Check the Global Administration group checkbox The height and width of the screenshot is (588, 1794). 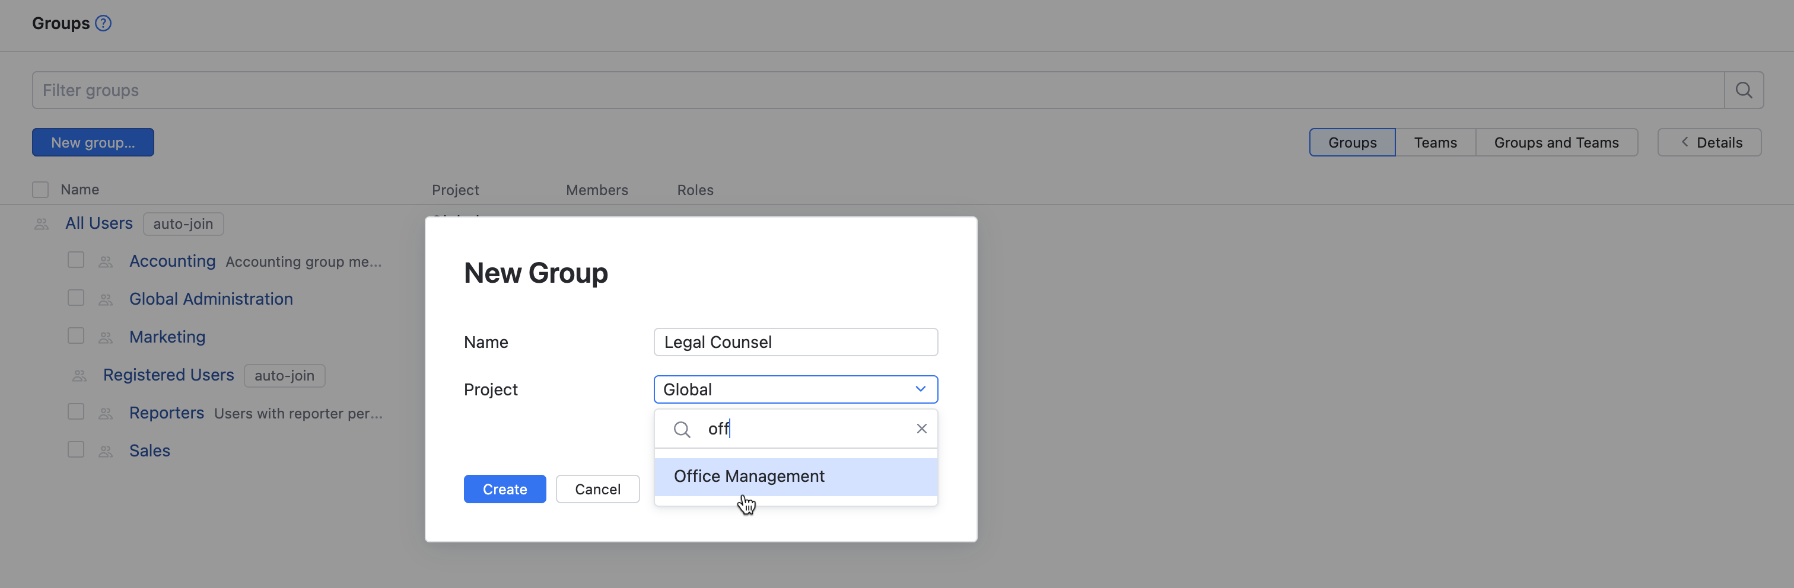(x=76, y=298)
